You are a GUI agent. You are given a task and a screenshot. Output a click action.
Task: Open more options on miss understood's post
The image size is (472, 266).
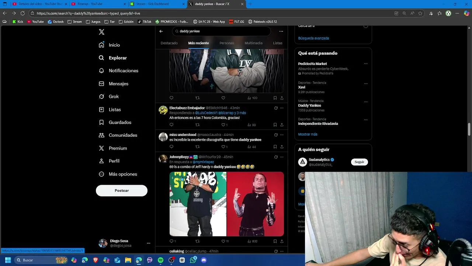(x=282, y=135)
